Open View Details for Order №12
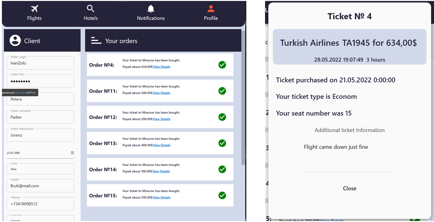Screen dimensions: 434x222 click(x=161, y=119)
